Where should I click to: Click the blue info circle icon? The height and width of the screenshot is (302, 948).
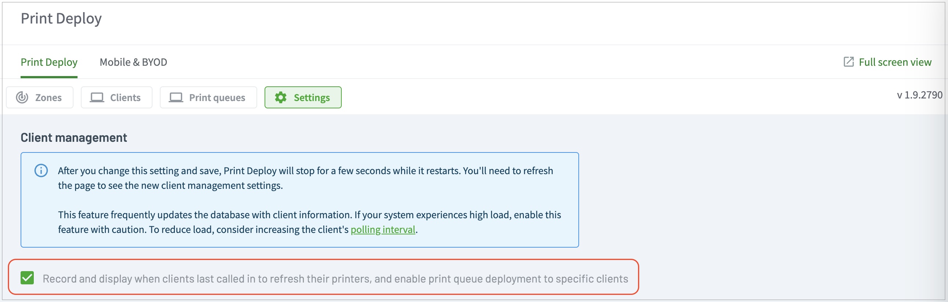tap(41, 171)
